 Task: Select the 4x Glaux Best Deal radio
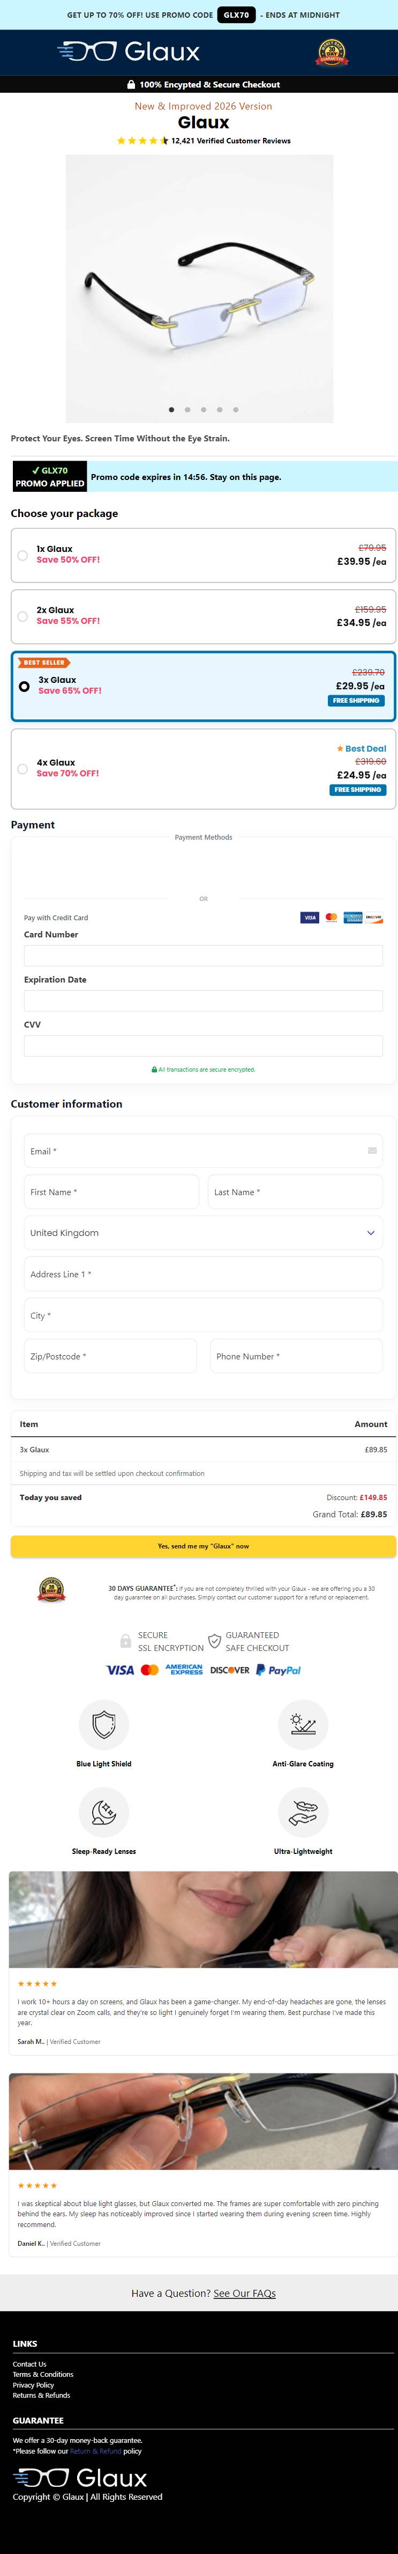23,768
